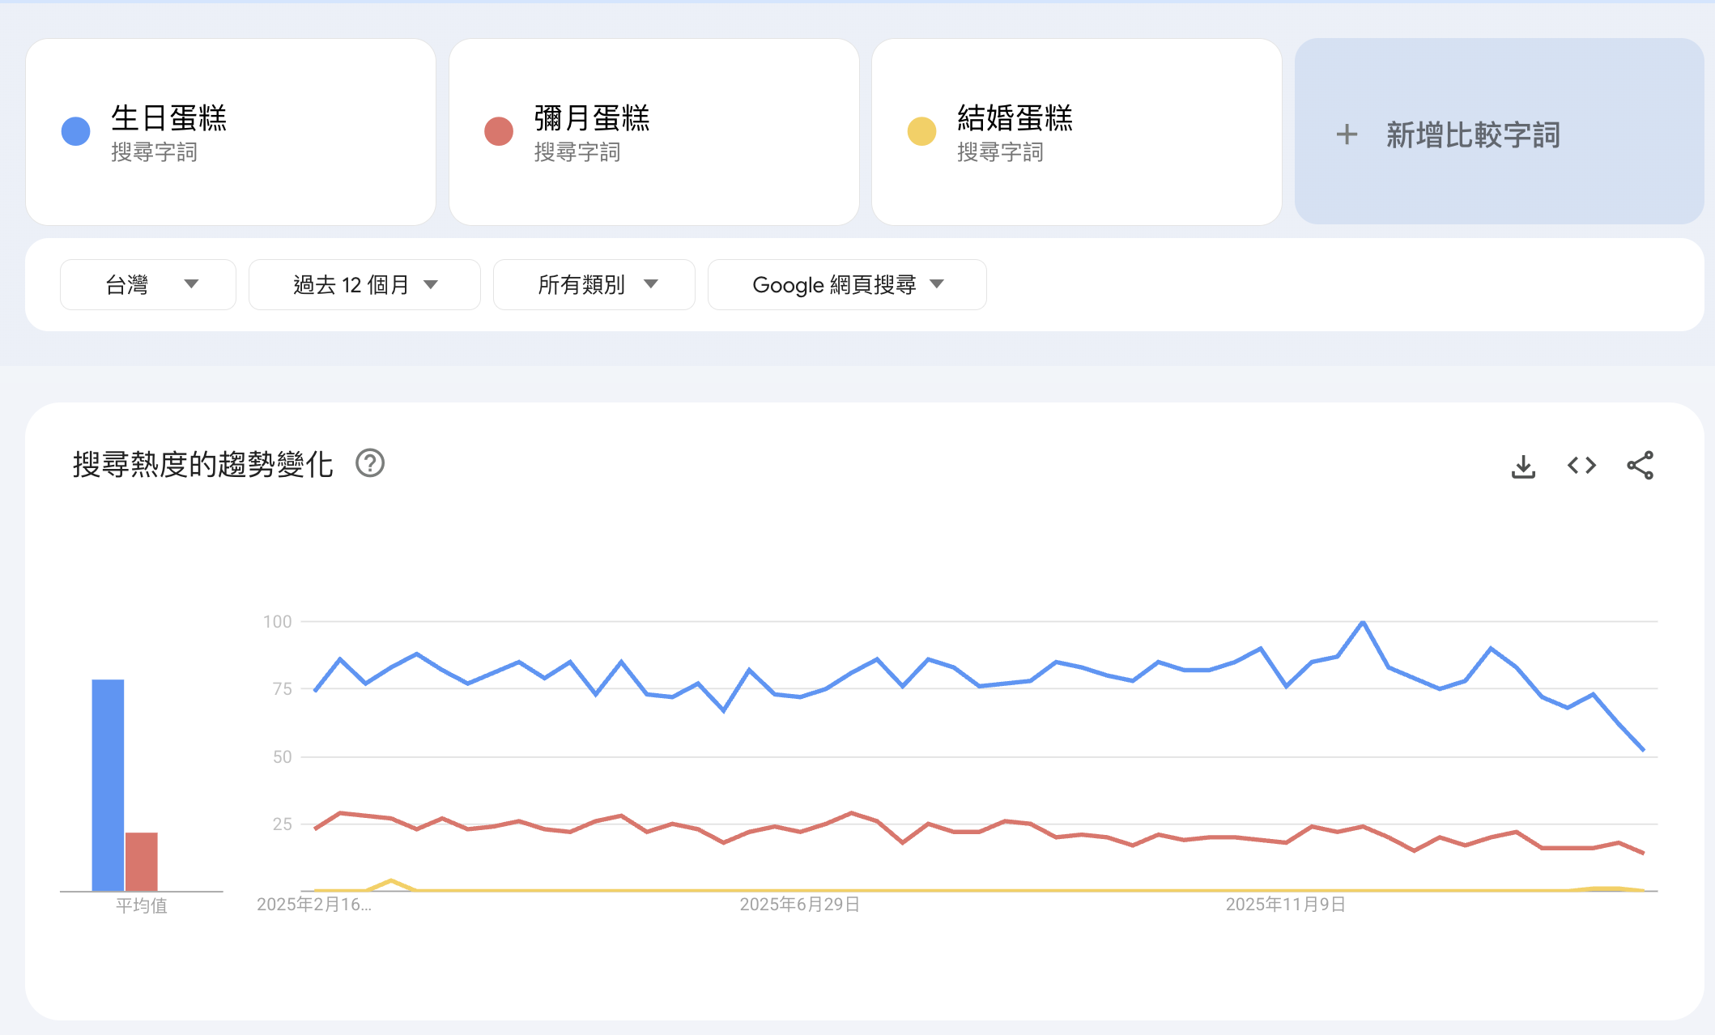This screenshot has width=1715, height=1035.
Task: Edit the 結婚蛋糕 search term card
Action: (x=1015, y=118)
